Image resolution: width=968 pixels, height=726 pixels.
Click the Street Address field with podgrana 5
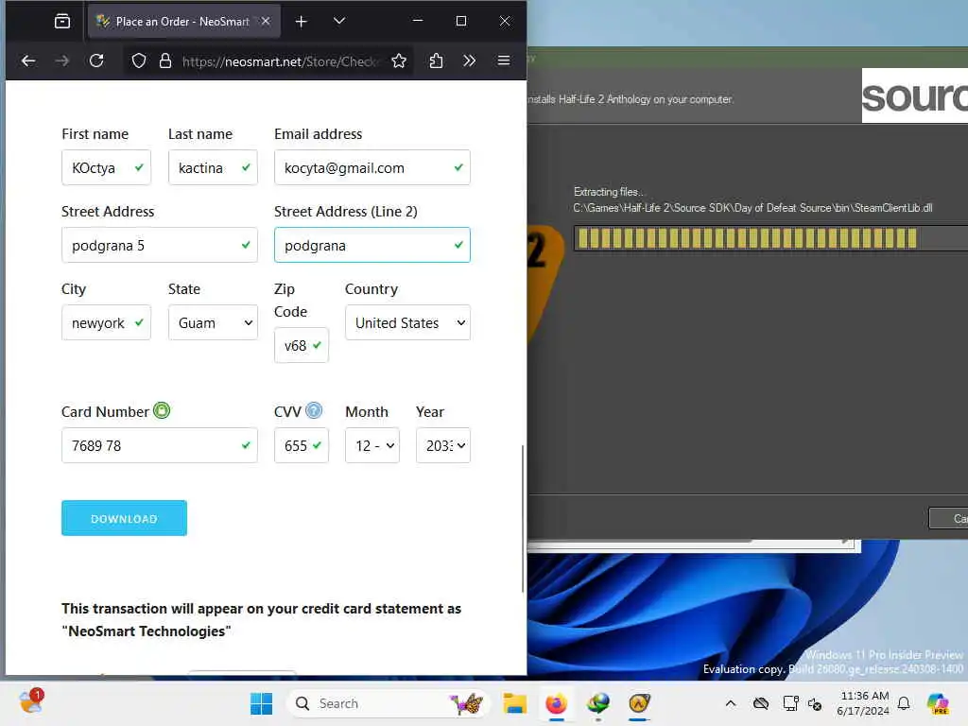click(159, 245)
